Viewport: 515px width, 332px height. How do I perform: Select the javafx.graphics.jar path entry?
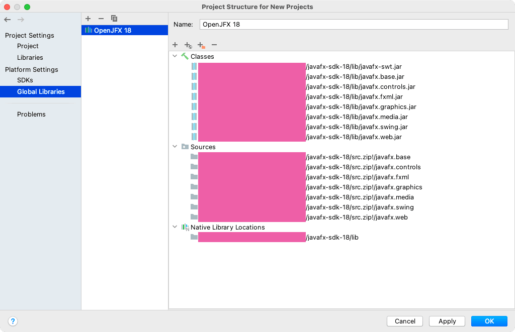[x=361, y=106]
